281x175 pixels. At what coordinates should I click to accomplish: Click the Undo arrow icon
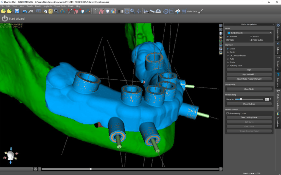point(25,11)
